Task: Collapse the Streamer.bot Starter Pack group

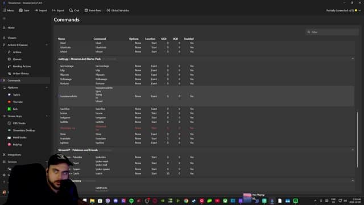Action: pyautogui.click(x=353, y=59)
